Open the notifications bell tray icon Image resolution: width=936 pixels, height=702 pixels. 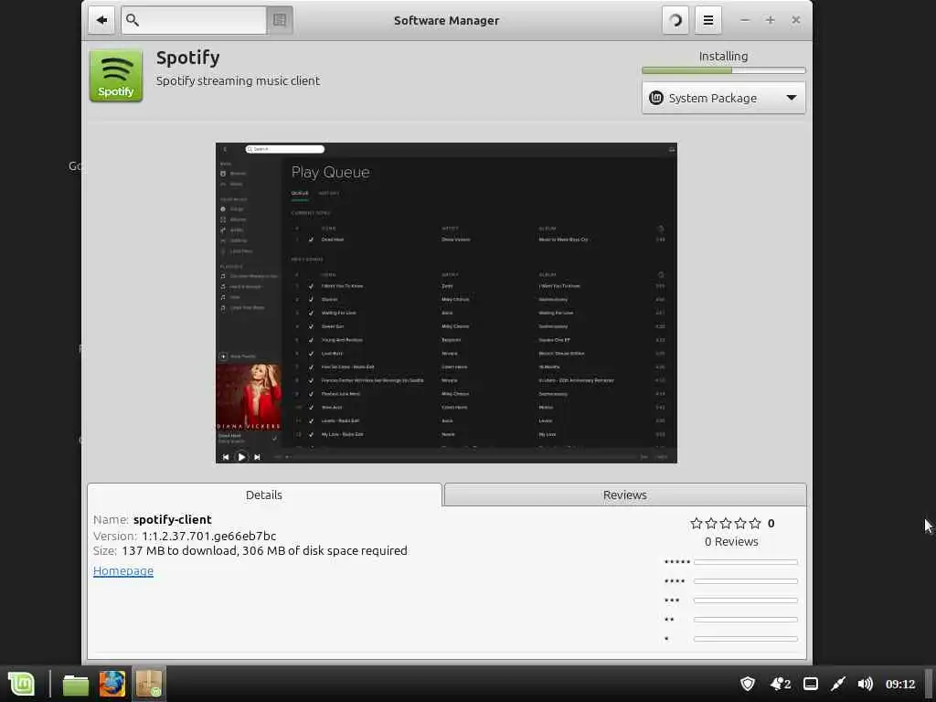tap(781, 684)
